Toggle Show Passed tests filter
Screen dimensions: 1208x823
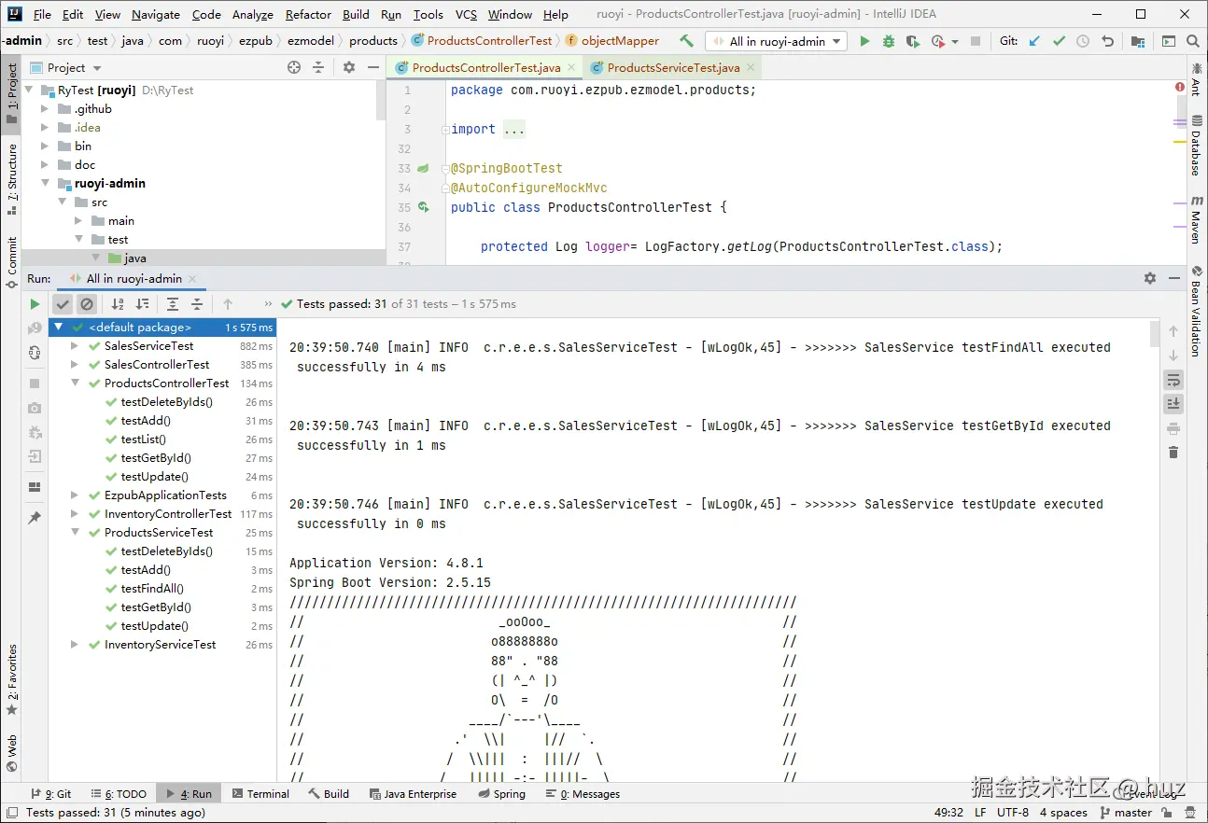click(x=63, y=304)
